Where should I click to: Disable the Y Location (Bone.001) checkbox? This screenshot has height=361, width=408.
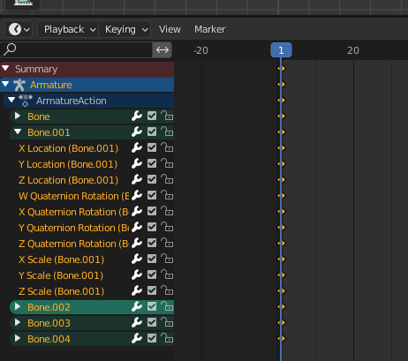[x=152, y=164]
